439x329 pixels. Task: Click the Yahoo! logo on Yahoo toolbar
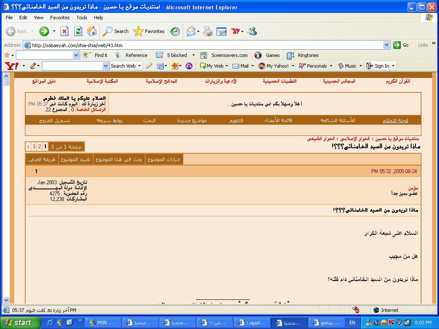[12, 66]
